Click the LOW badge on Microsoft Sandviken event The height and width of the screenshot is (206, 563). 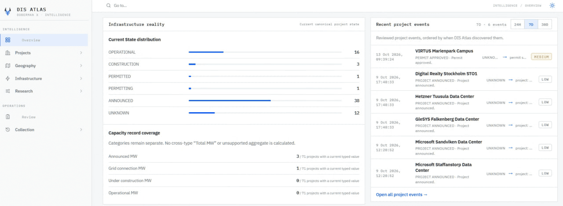coord(545,148)
